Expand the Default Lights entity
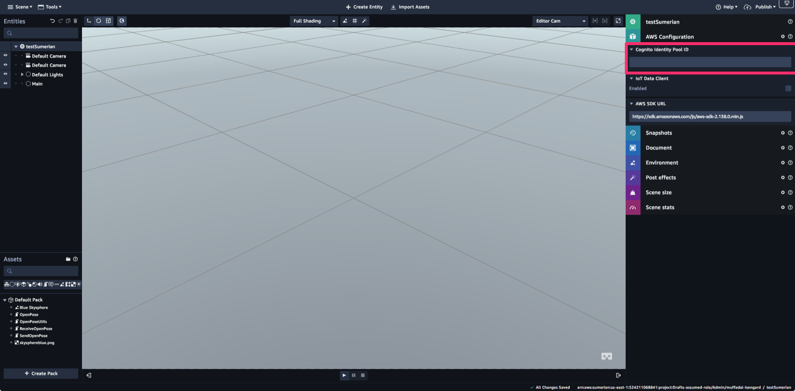The image size is (795, 391). pos(22,74)
